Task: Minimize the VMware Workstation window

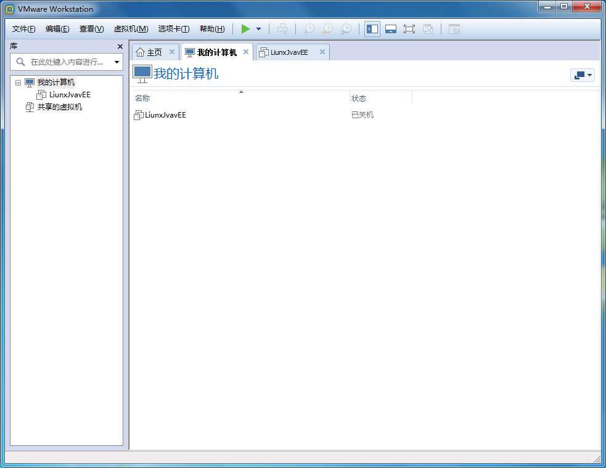Action: click(x=547, y=7)
